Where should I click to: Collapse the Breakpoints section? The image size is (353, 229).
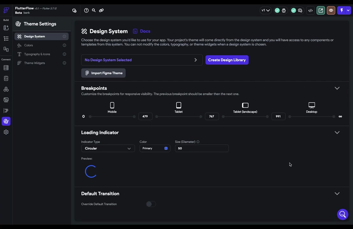(337, 88)
